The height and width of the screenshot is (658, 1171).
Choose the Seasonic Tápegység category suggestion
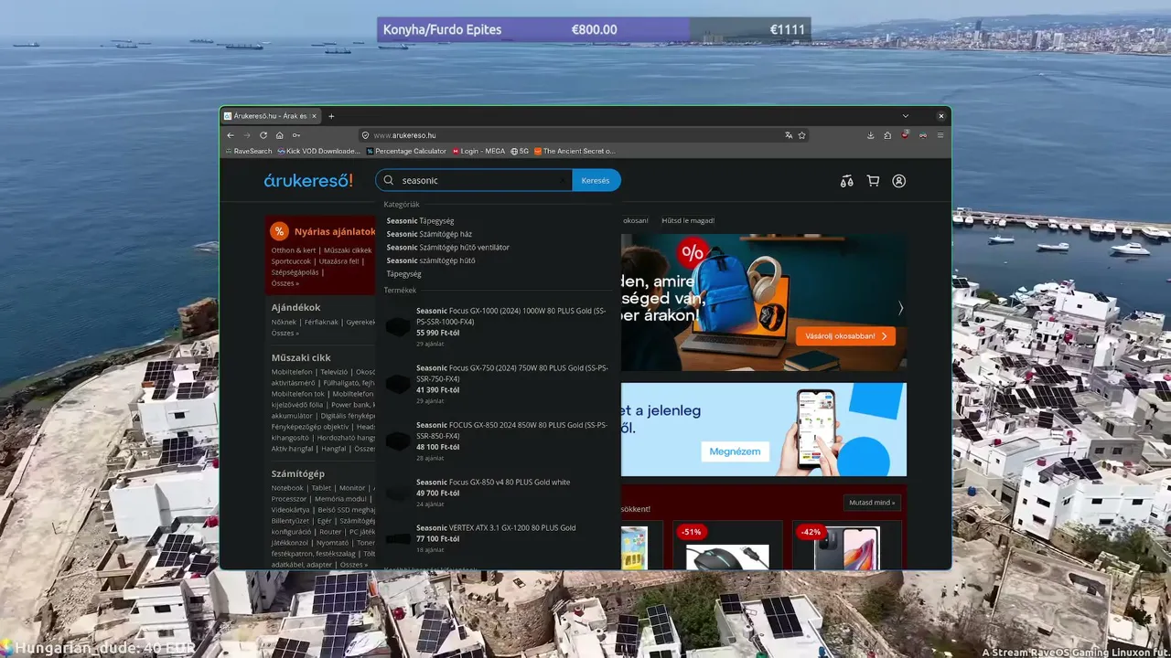(x=421, y=220)
